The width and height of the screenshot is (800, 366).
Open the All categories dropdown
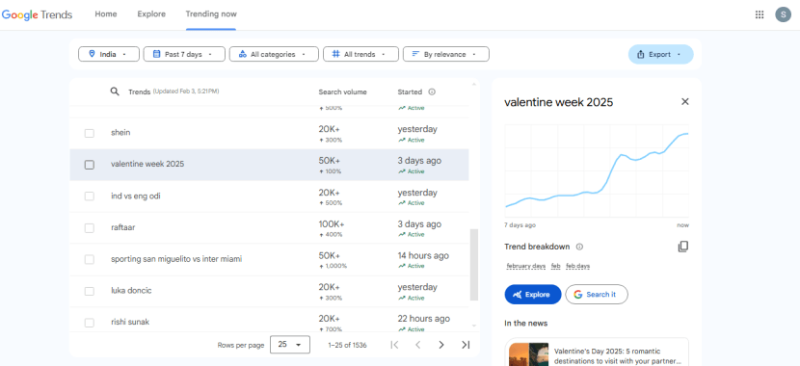274,54
